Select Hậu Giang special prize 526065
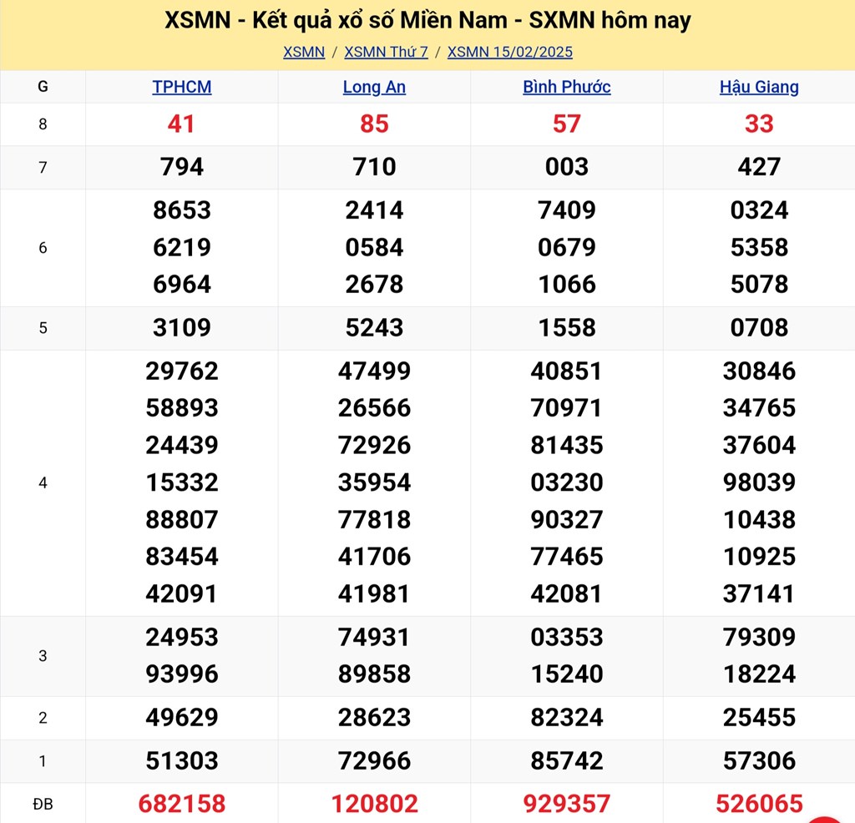 759,804
